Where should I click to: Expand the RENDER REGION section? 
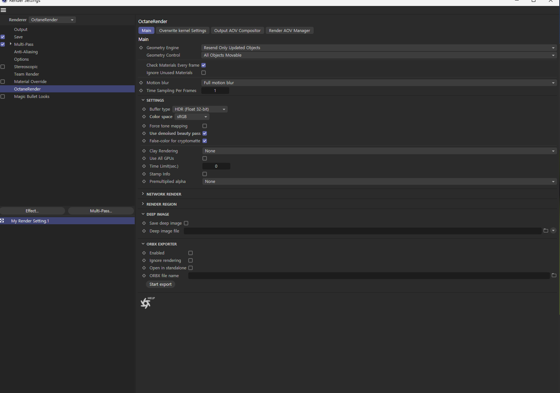[x=143, y=204]
